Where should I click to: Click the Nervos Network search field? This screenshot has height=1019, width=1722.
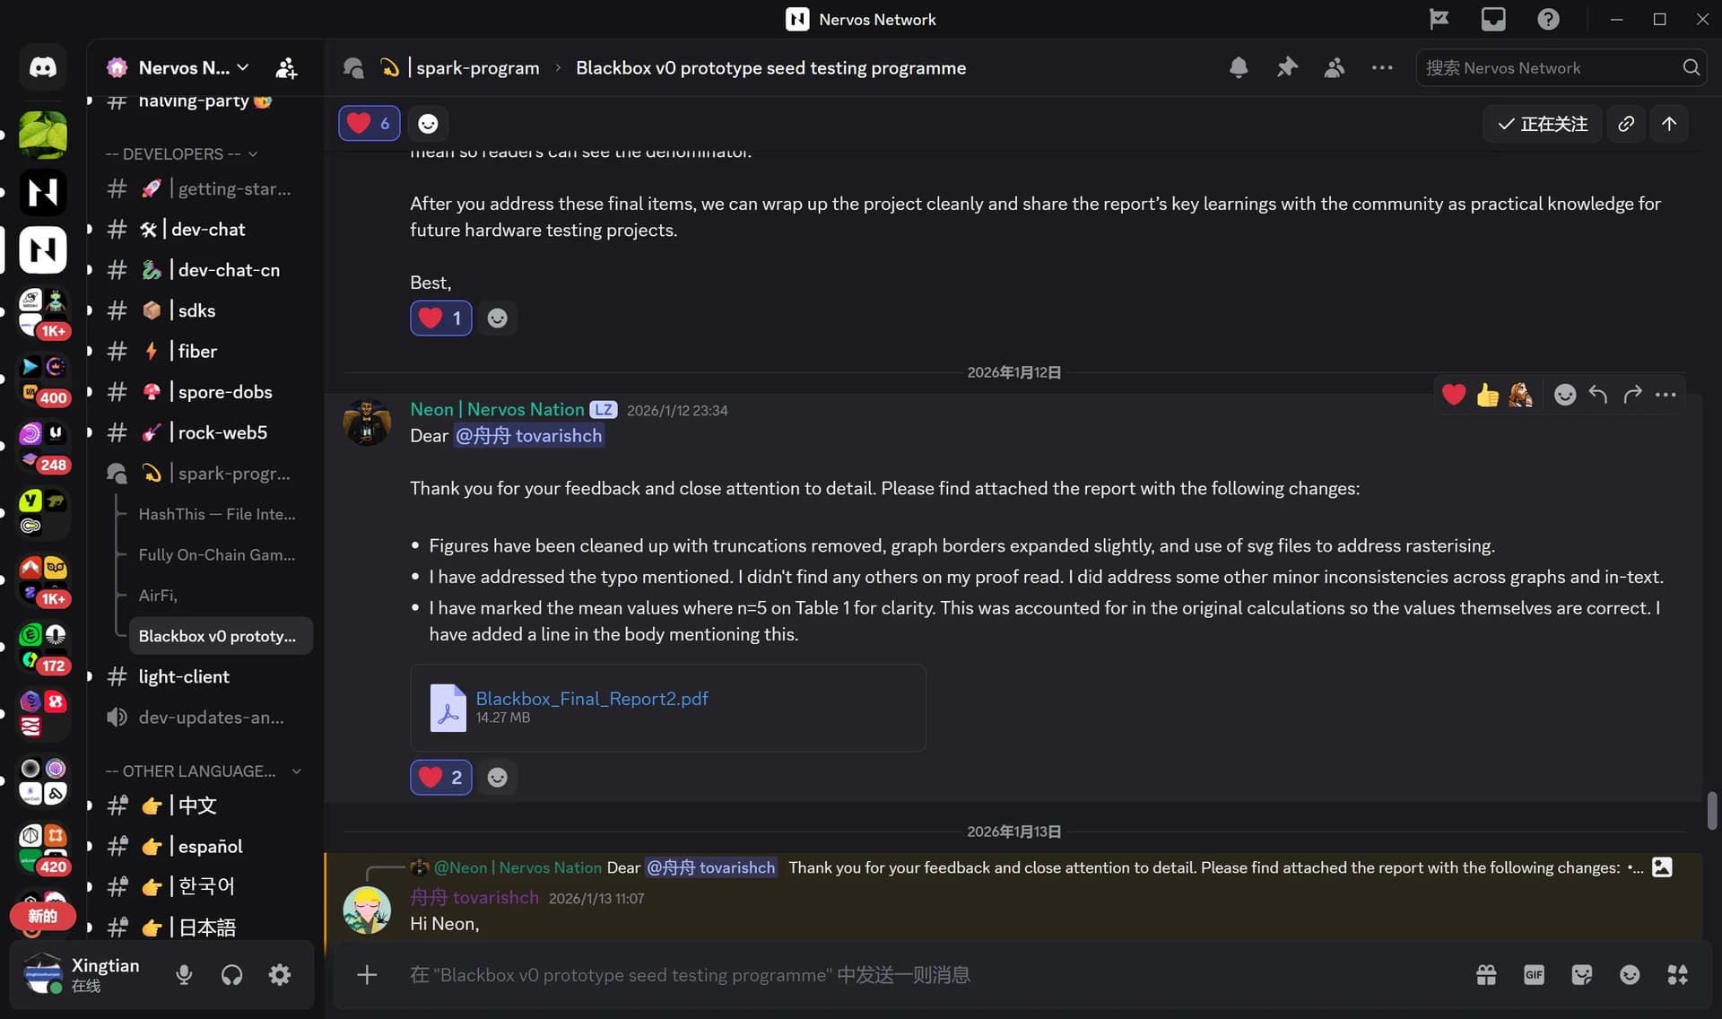pos(1550,67)
